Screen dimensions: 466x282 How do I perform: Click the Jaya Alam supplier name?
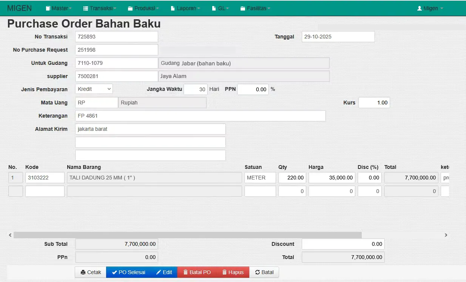(x=173, y=76)
